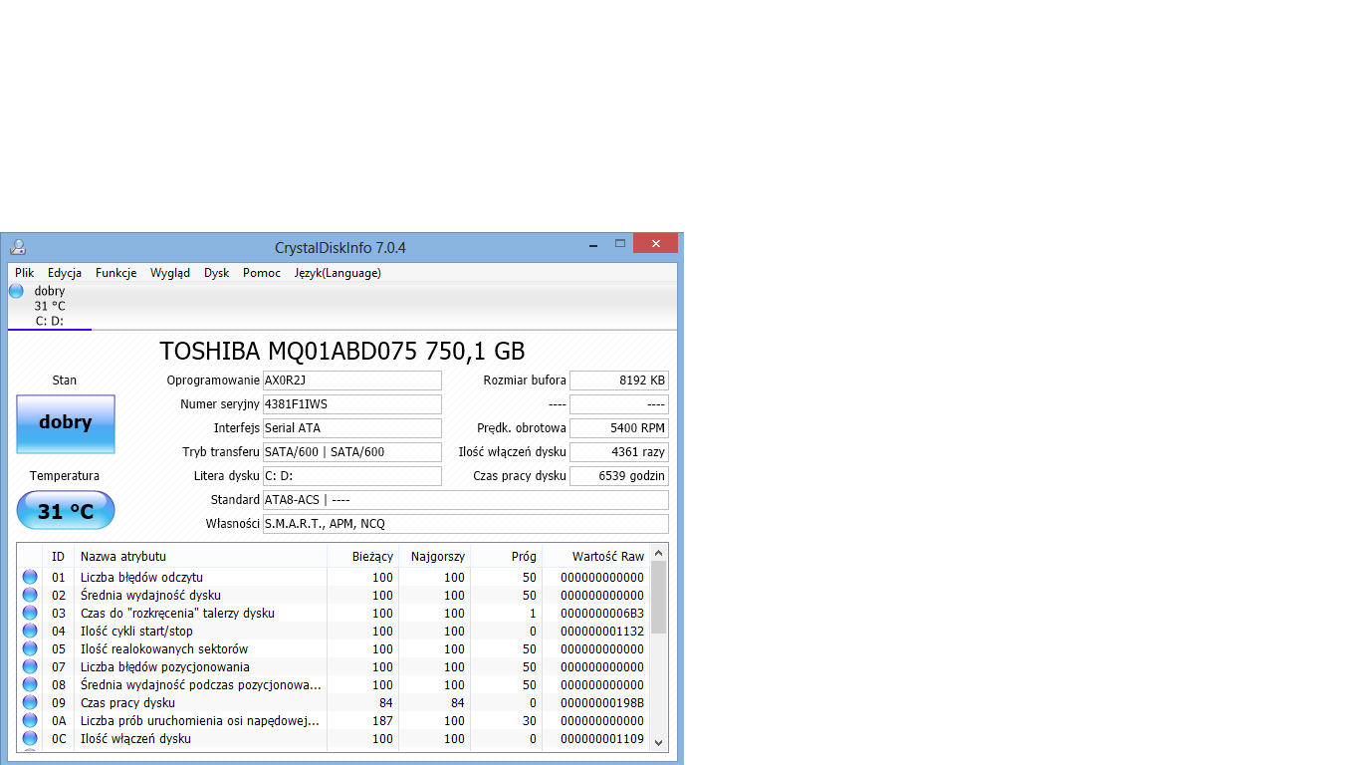Click the Wartość Raw column header
The height and width of the screenshot is (765, 1360).
595,556
